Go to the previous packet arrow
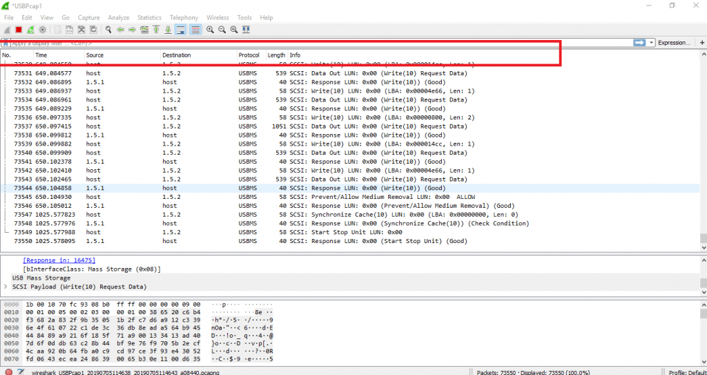Image resolution: width=707 pixels, height=375 pixels. [120, 30]
